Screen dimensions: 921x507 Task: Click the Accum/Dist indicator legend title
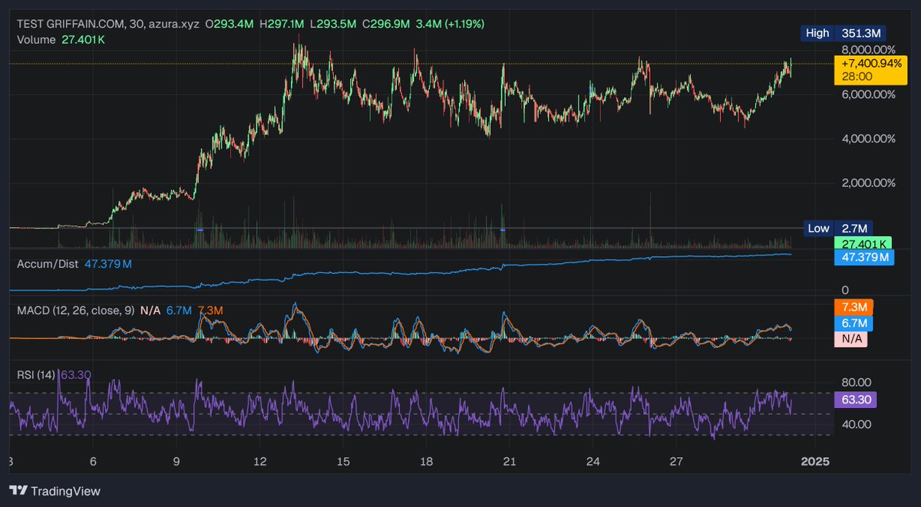[48, 264]
